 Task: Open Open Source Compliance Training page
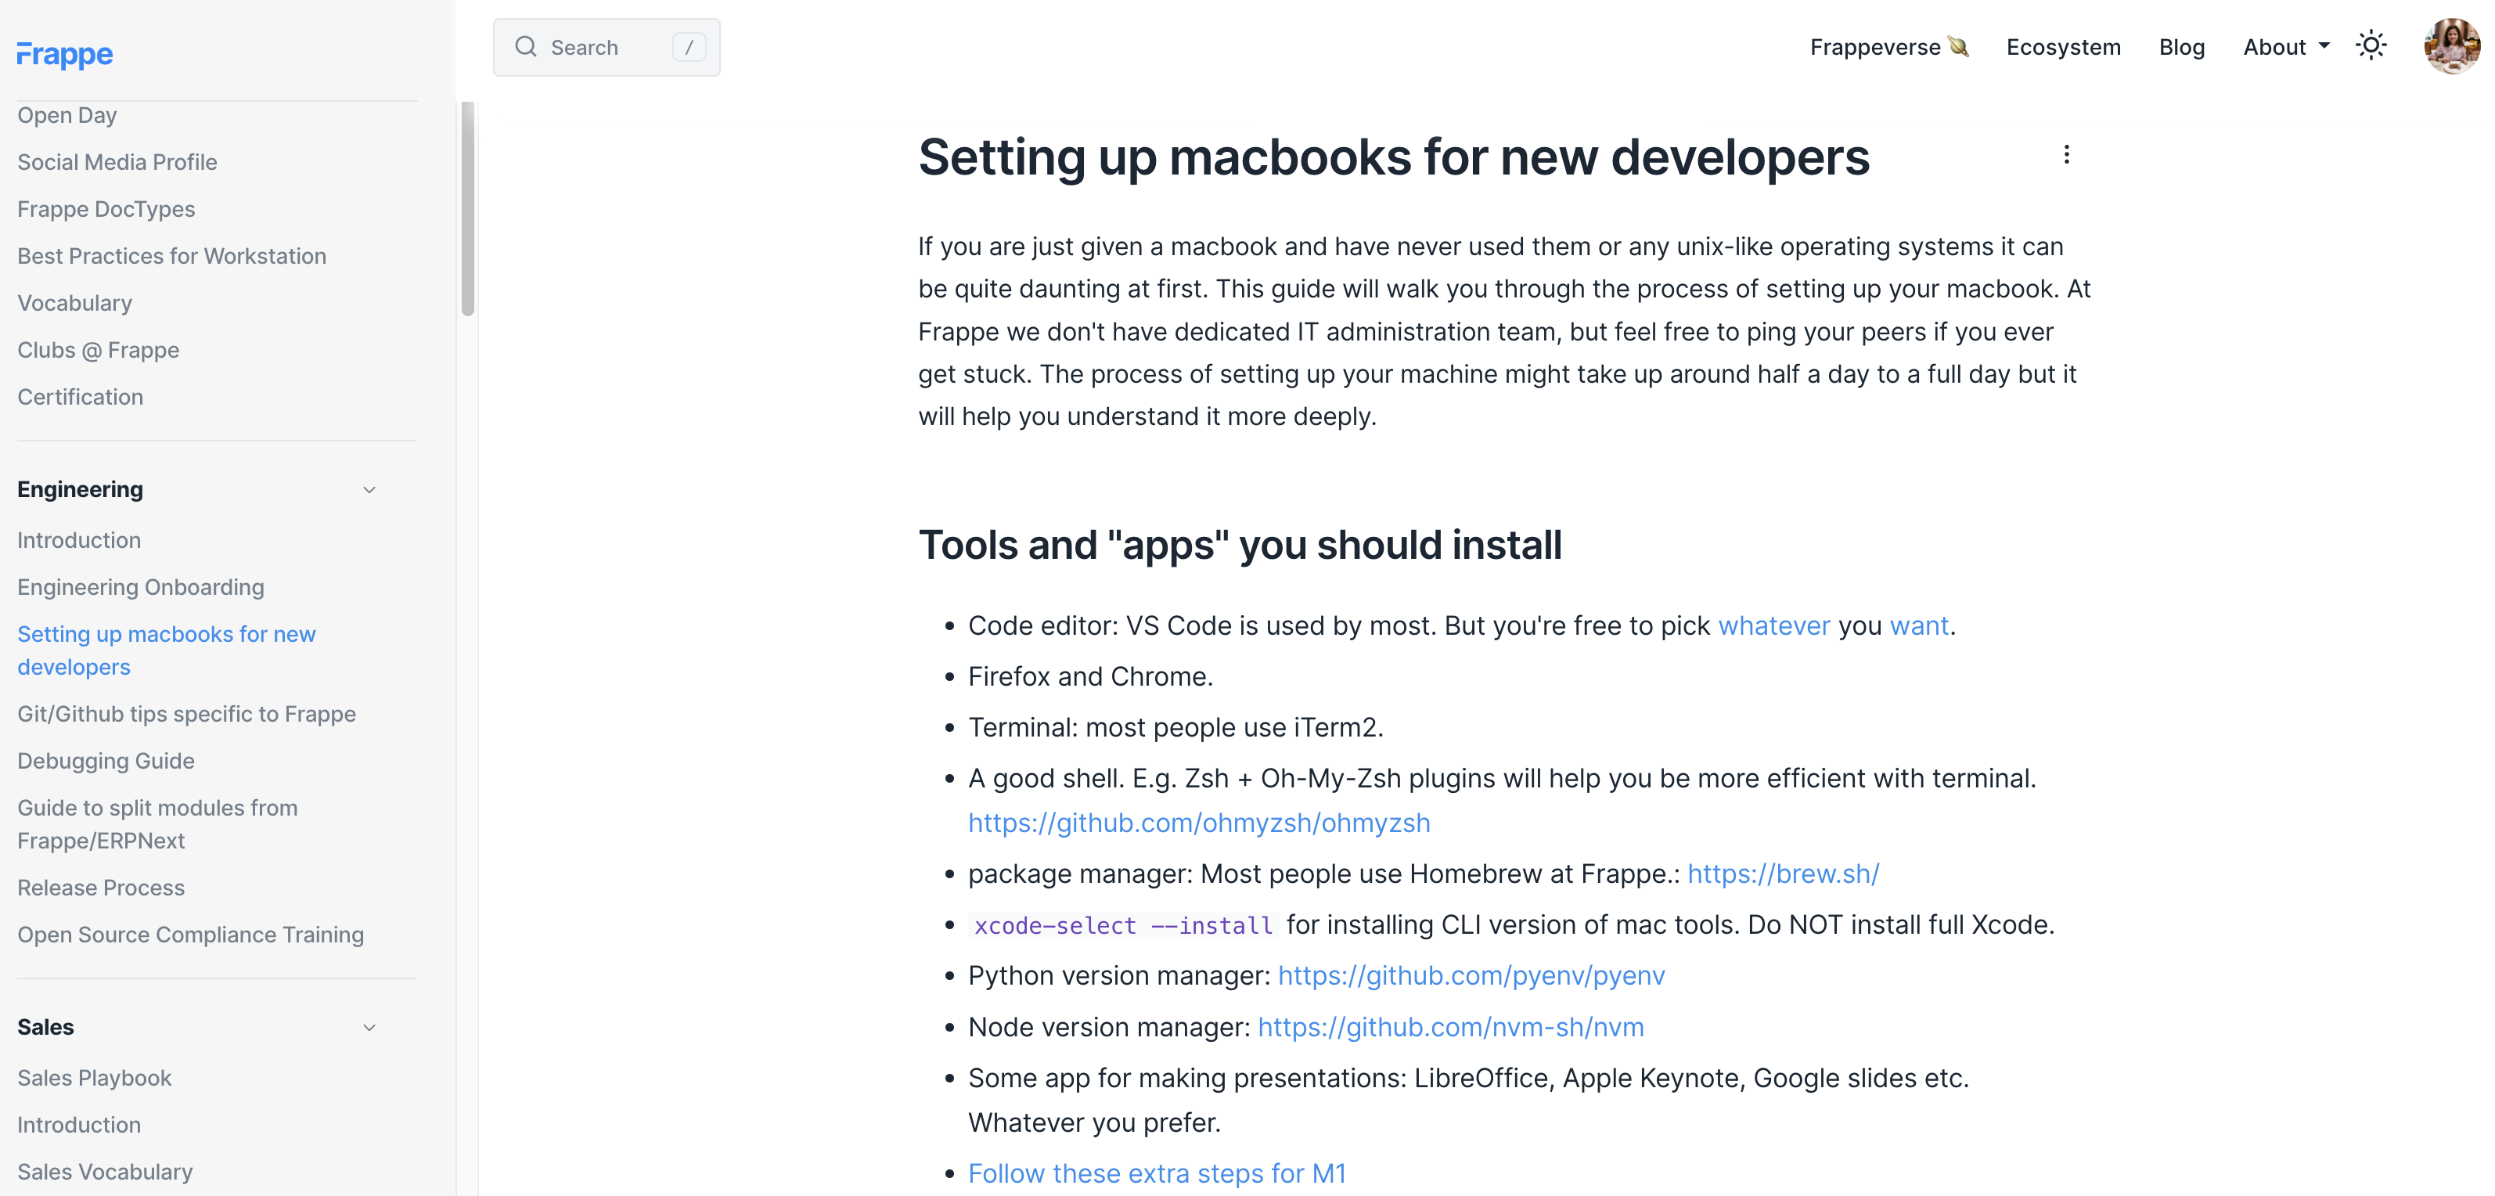pos(190,935)
